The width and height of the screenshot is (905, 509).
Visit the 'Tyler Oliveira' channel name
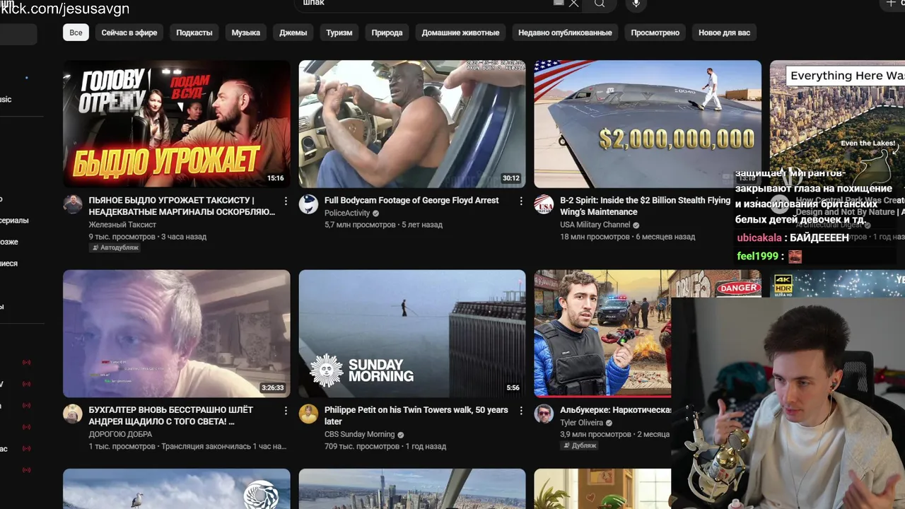[581, 423]
